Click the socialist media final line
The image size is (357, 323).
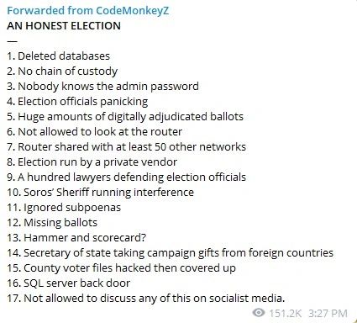coord(145,299)
